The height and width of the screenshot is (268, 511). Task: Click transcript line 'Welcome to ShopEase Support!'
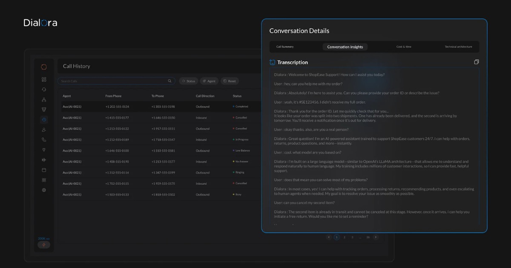coord(329,75)
